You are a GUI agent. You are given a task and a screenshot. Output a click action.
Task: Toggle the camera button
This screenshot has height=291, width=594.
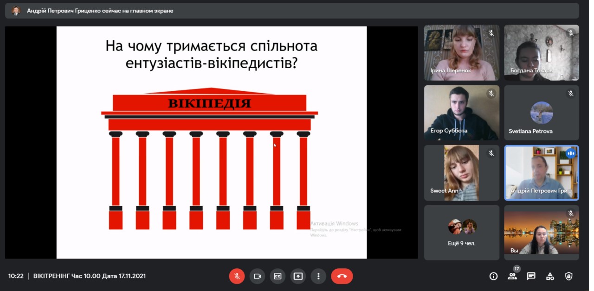[257, 276]
